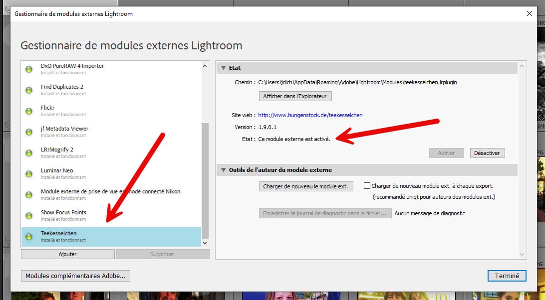Screen dimensions: 545x300
Task: Open the bungenstock.de/teekesselchen website link
Action: pos(310,115)
